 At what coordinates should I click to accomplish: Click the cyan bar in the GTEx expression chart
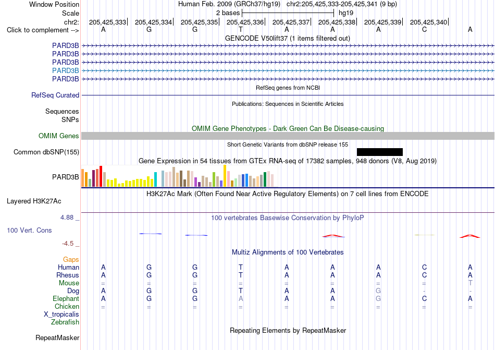click(155, 179)
